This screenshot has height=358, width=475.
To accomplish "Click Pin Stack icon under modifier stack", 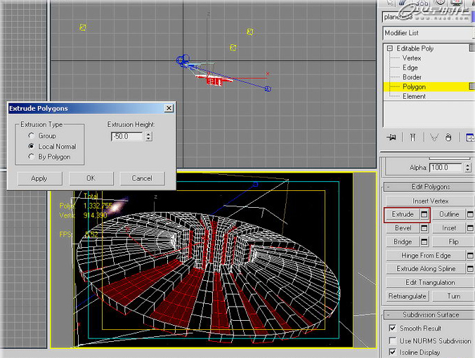I will [391, 137].
